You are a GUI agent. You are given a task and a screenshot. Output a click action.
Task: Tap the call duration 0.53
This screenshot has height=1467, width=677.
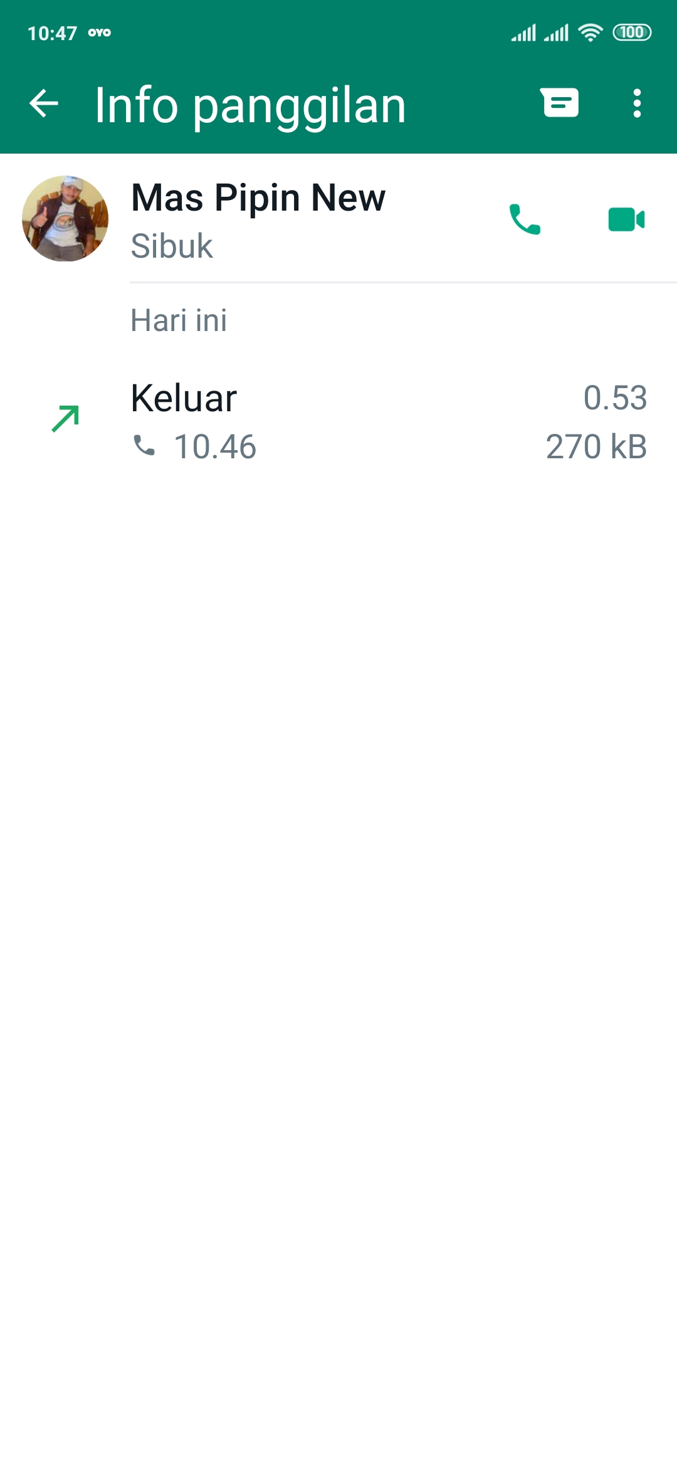click(x=615, y=398)
